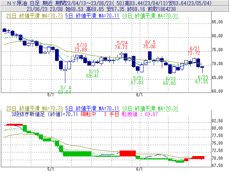Click the 67.50 axis label in lower chart
Image resolution: width=229 pixels, height=174 pixels.
[217, 166]
